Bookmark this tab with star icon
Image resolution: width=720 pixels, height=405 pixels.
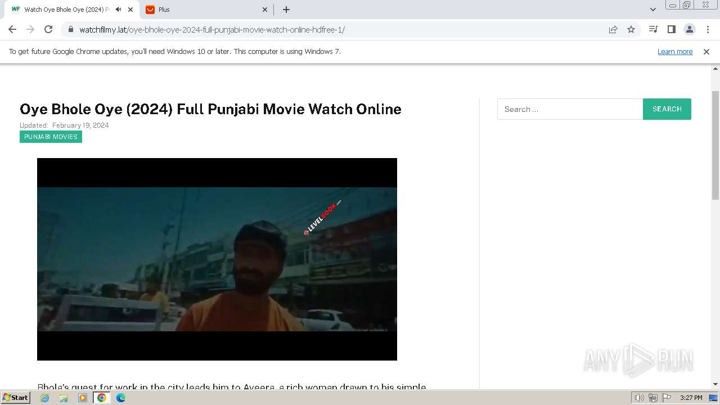tap(631, 29)
